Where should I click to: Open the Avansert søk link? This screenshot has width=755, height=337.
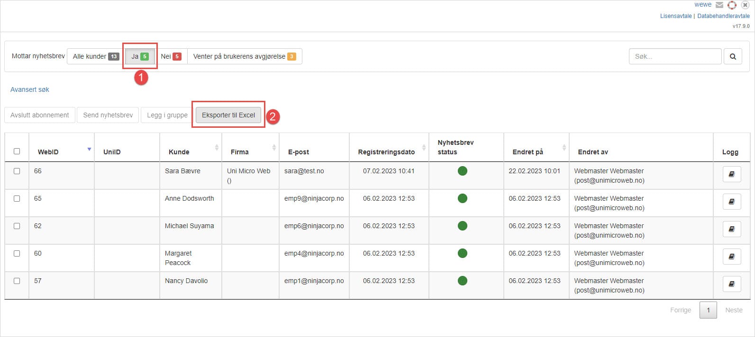point(30,89)
